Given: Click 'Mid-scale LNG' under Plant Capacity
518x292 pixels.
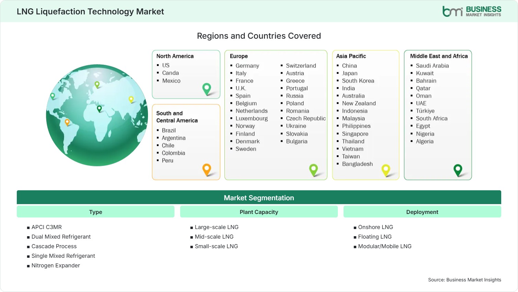Looking at the screenshot, I should click(x=214, y=237).
